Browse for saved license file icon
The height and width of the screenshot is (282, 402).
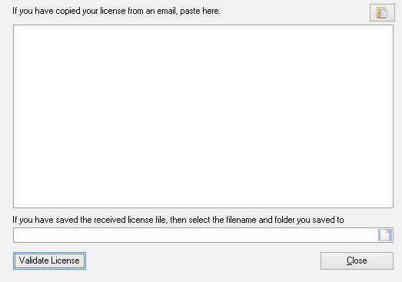coord(385,235)
